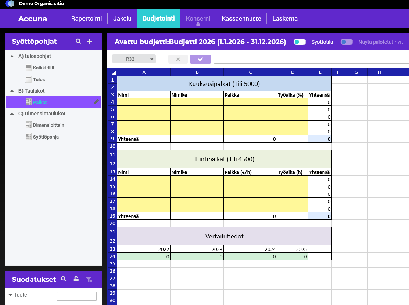
Task: Click the select-all corner of the spreadsheet
Action: coord(112,72)
